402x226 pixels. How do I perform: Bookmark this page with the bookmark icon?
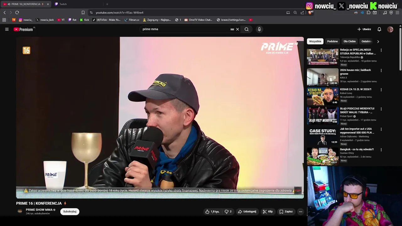[83, 13]
